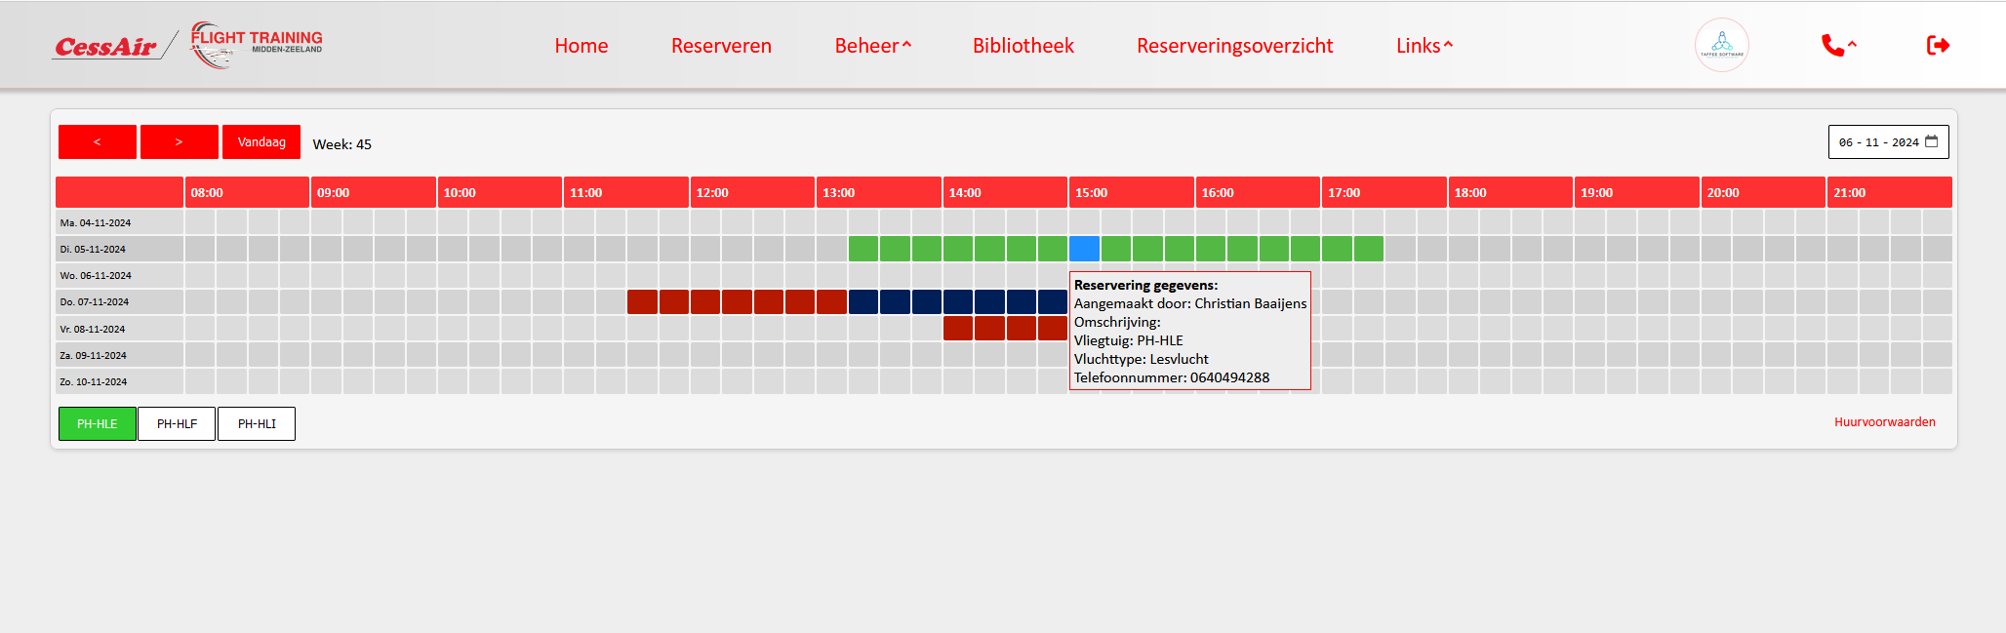Open the Huurvoorwaarden link
Image resolution: width=2006 pixels, height=633 pixels.
tap(1884, 422)
